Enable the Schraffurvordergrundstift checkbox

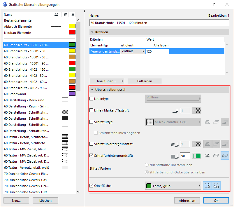(x=91, y=144)
